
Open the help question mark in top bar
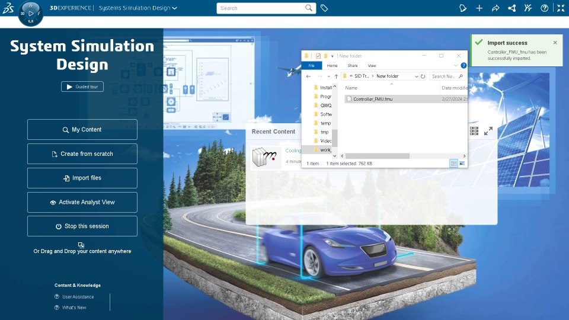click(544, 8)
